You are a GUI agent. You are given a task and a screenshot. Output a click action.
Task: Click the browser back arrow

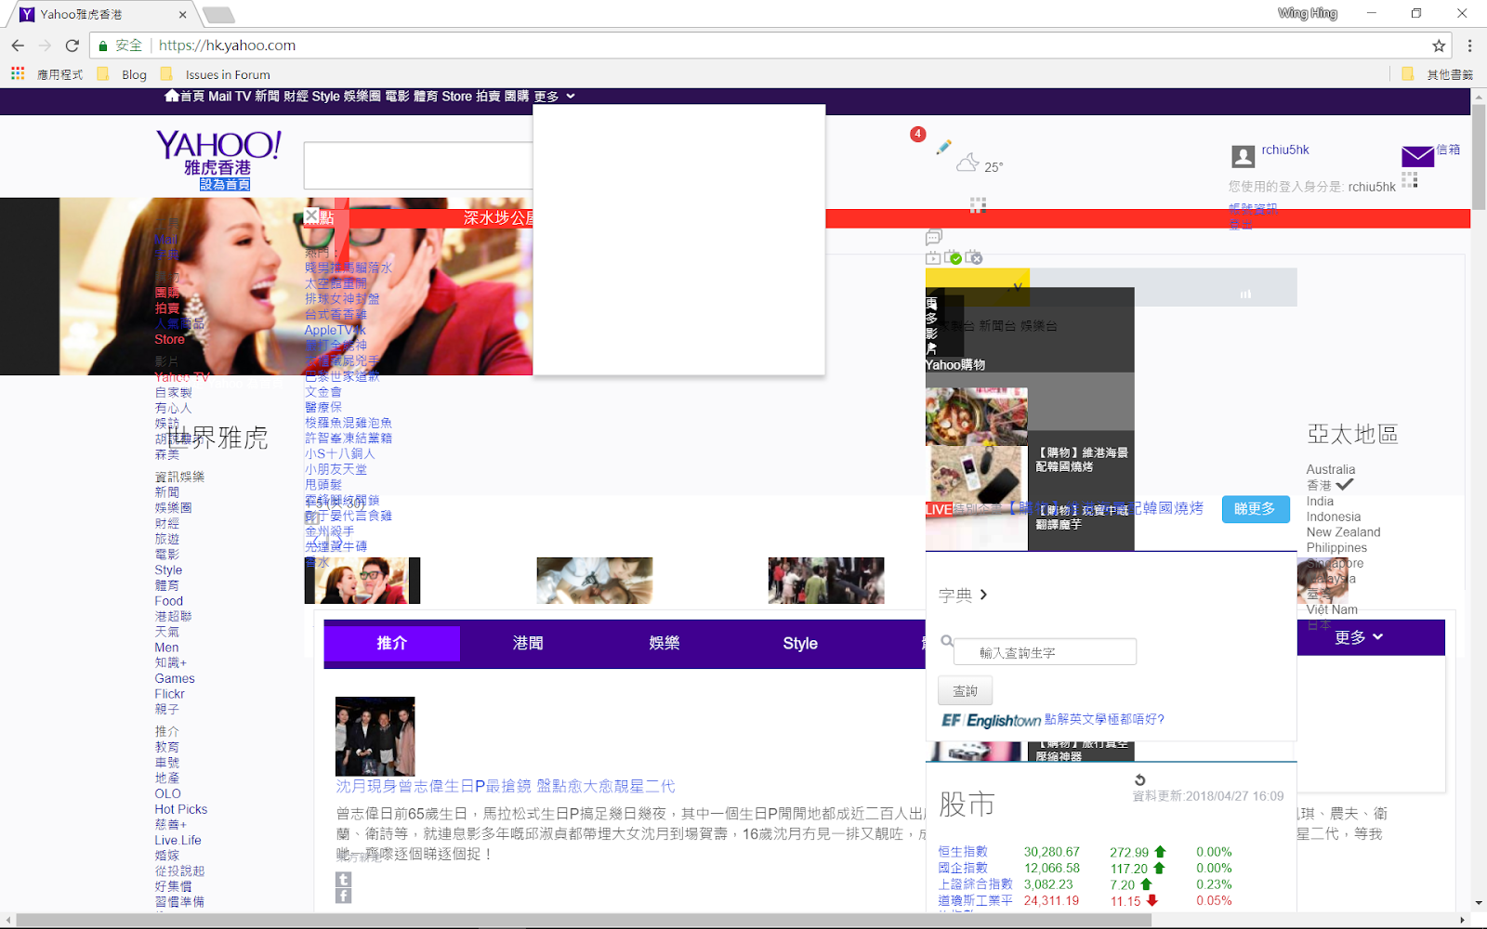[x=18, y=46]
